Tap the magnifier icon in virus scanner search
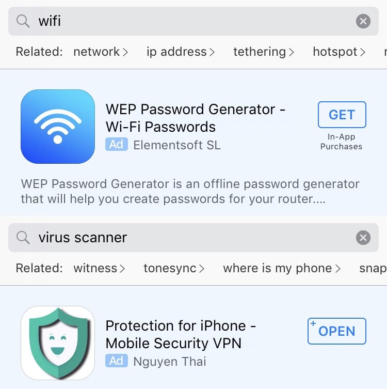This screenshot has width=387, height=389. click(23, 238)
